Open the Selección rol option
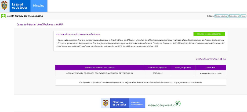This screenshot has height=112, width=247. pyautogui.click(x=234, y=16)
